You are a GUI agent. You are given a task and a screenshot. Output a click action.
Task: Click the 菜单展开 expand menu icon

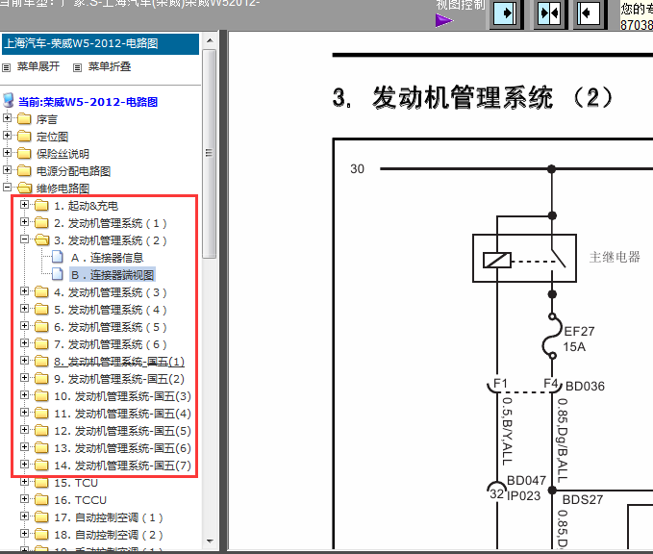[x=6, y=67]
